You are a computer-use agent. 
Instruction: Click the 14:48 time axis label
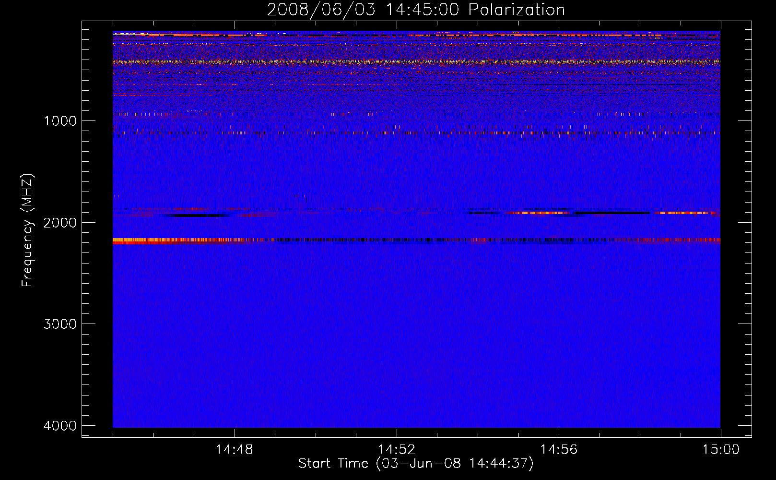pyautogui.click(x=234, y=450)
